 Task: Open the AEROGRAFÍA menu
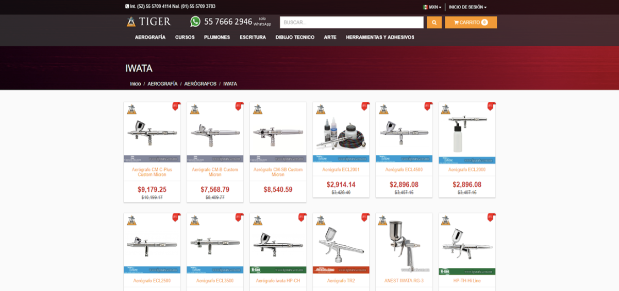click(x=150, y=37)
